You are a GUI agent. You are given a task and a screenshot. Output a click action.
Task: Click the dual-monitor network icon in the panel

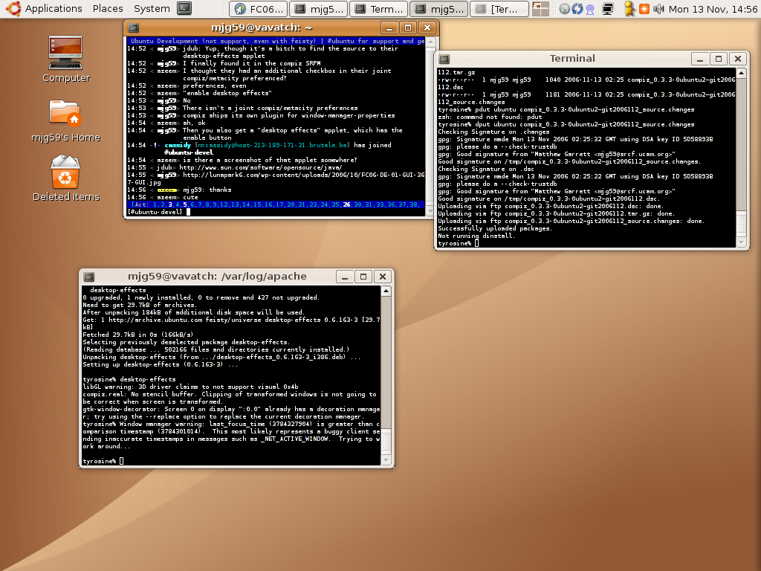click(x=608, y=9)
